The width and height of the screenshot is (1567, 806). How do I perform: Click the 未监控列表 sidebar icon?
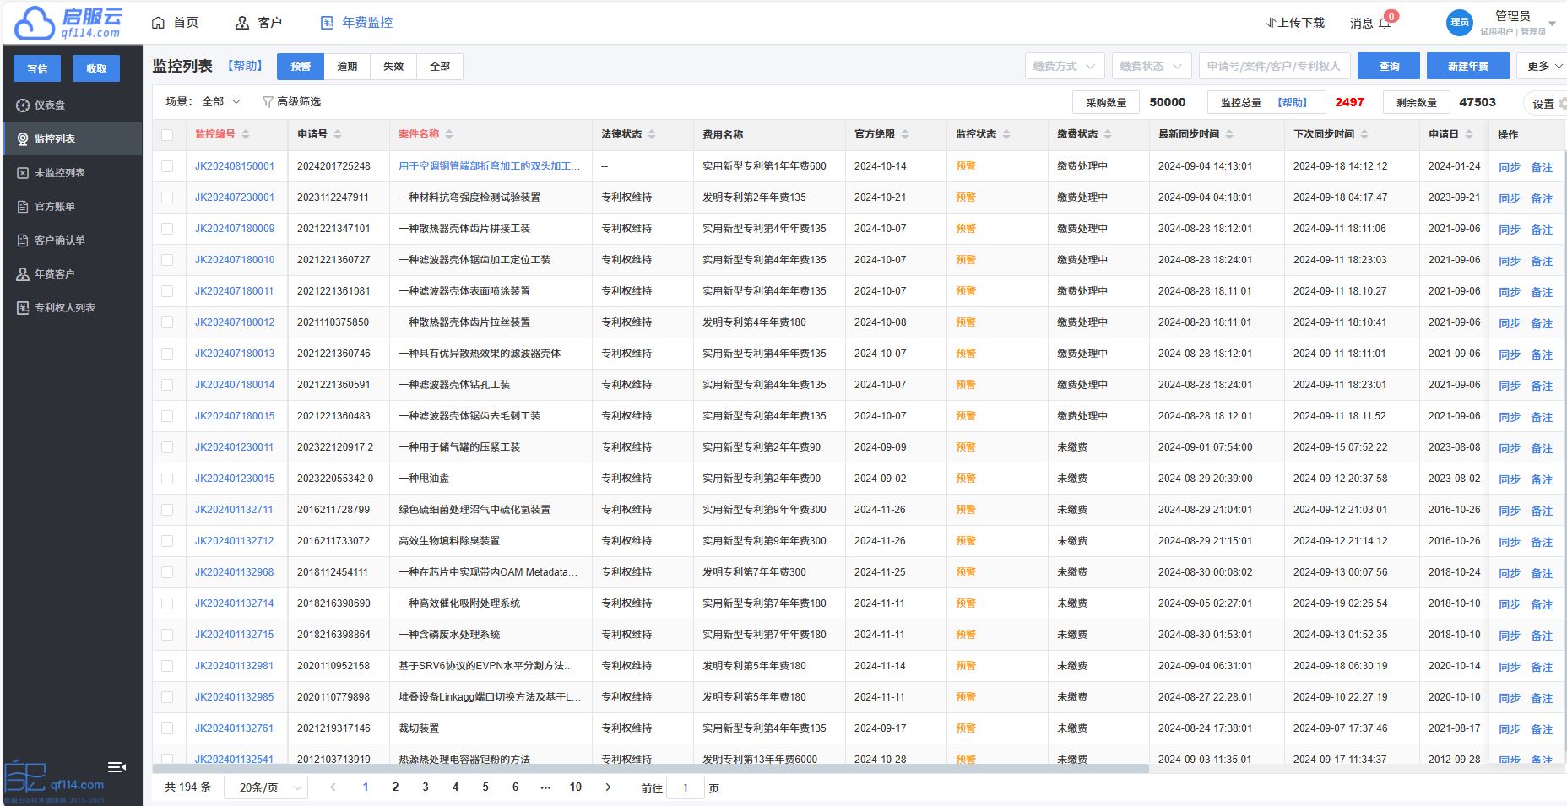point(23,173)
